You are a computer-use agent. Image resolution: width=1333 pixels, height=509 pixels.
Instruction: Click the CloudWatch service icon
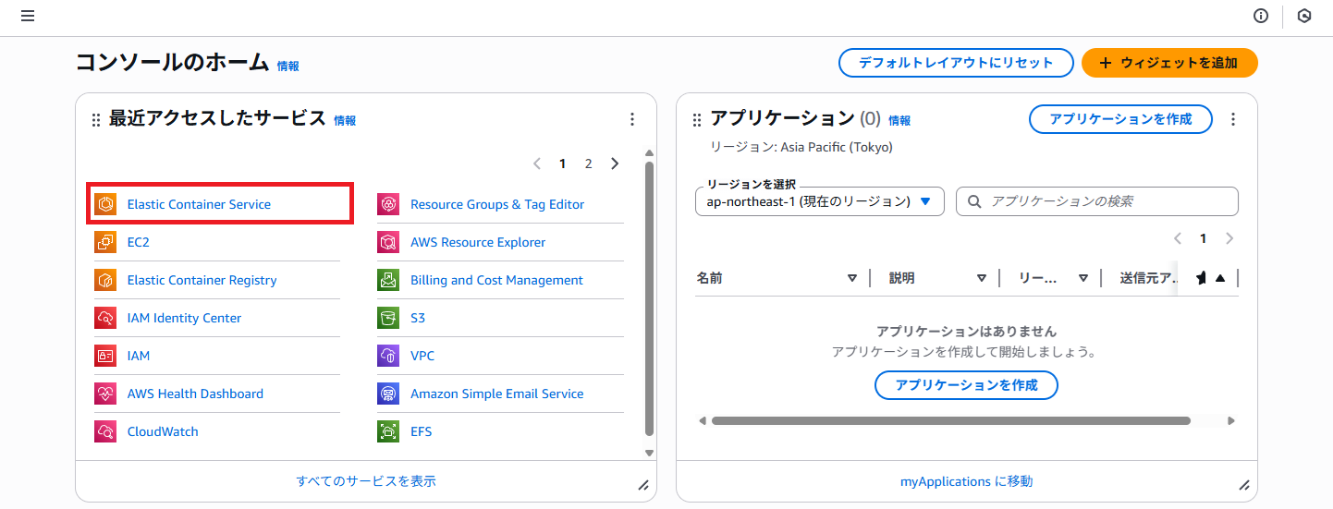tap(105, 431)
